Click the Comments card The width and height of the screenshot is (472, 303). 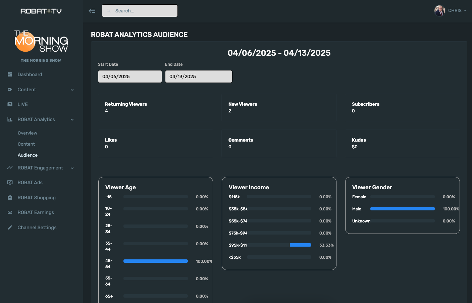point(279,144)
